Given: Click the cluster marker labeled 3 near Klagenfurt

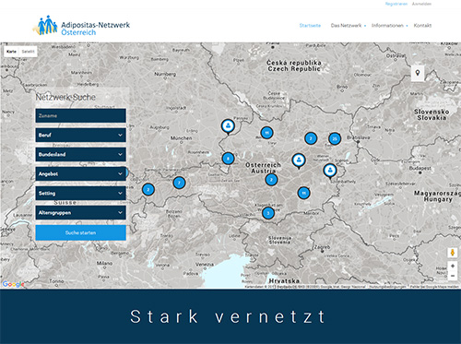Looking at the screenshot, I should tap(268, 213).
